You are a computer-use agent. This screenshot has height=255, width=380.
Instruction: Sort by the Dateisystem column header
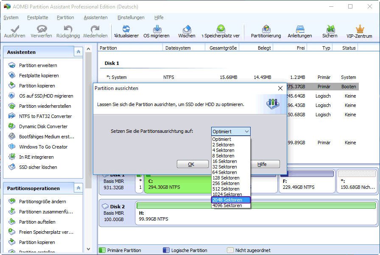(x=184, y=48)
